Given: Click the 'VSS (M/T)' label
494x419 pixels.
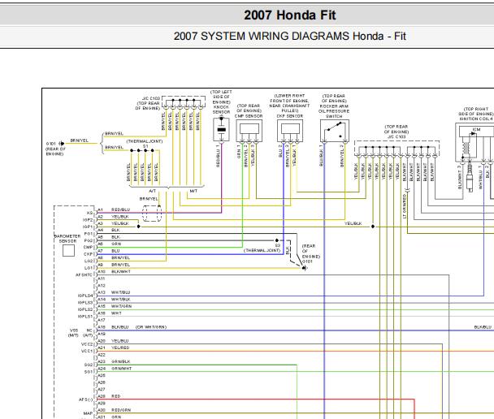Looking at the screenshot, I should click(73, 333).
